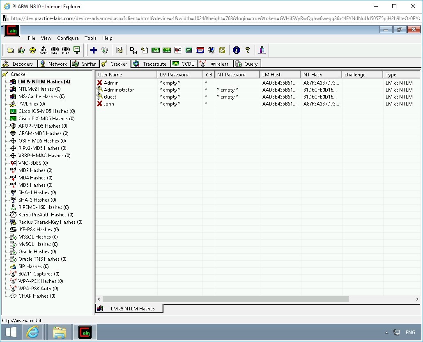
Task: Open the Wireless tab
Action: point(215,64)
